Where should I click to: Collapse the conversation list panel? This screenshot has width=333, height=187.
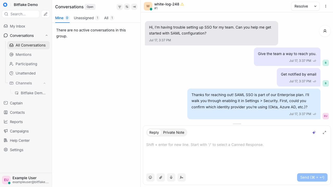(134, 7)
